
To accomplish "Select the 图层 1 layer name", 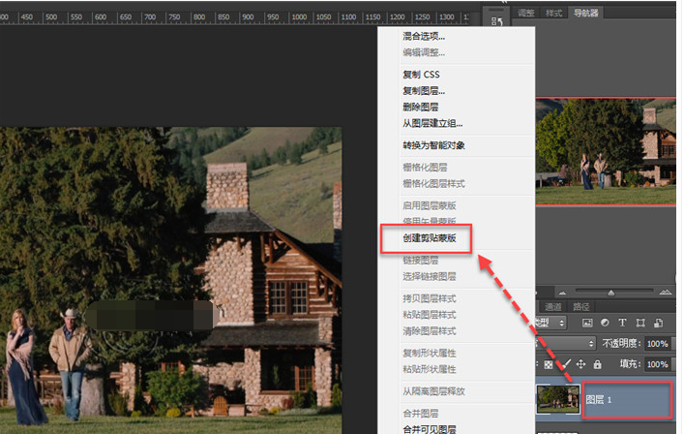I will tap(599, 399).
